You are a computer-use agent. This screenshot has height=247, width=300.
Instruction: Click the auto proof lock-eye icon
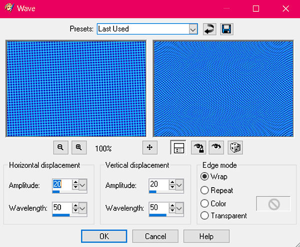coord(199,148)
